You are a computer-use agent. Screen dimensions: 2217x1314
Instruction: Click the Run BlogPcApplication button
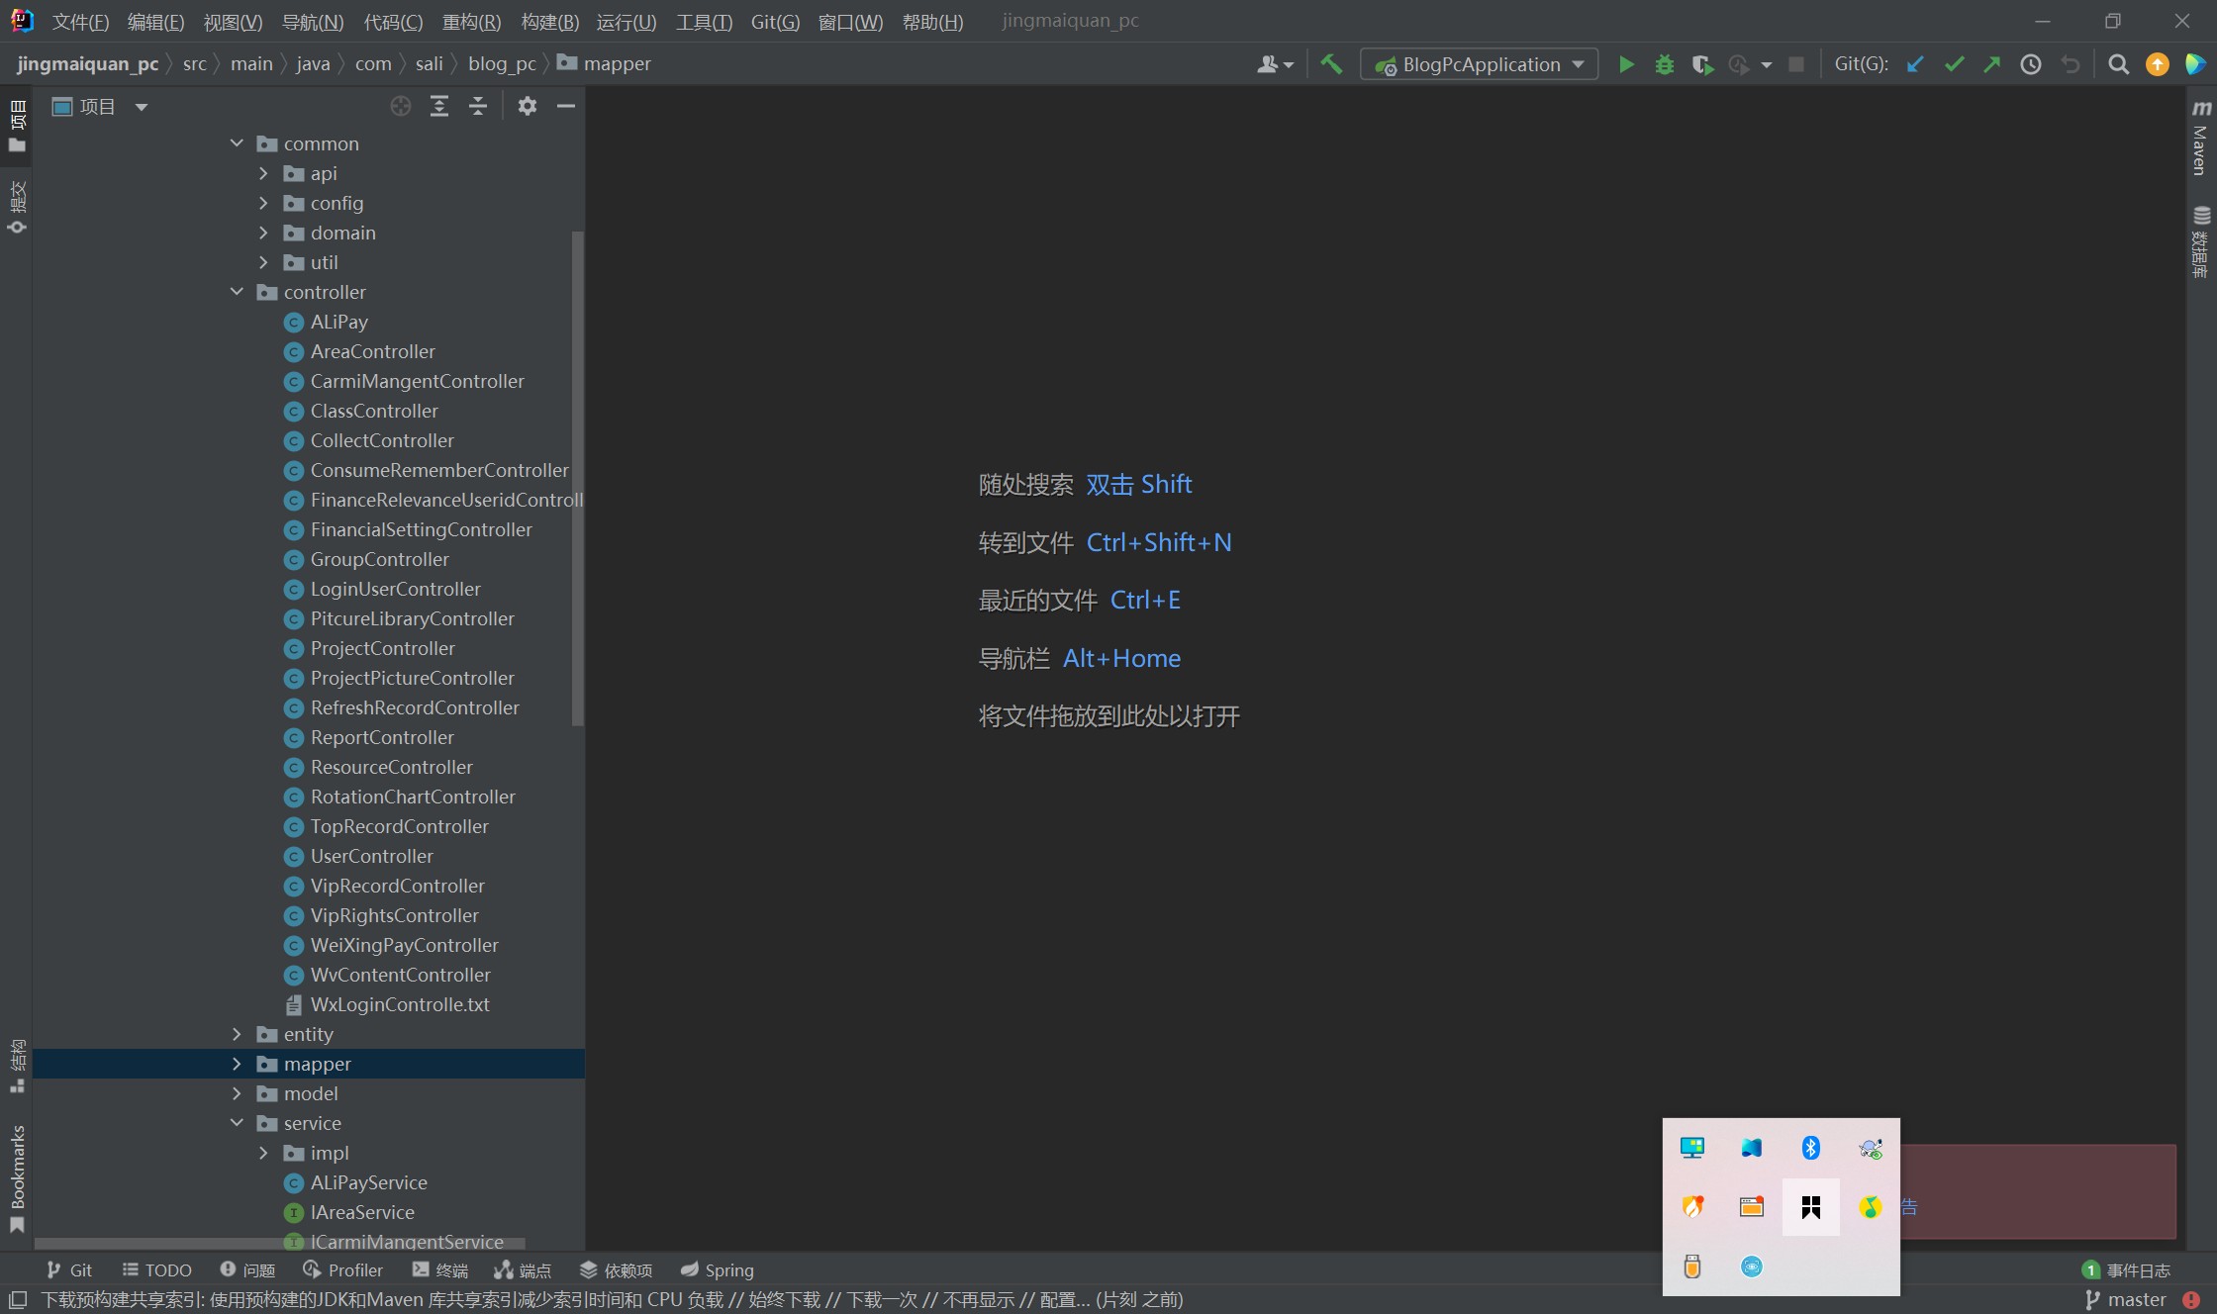[1627, 62]
